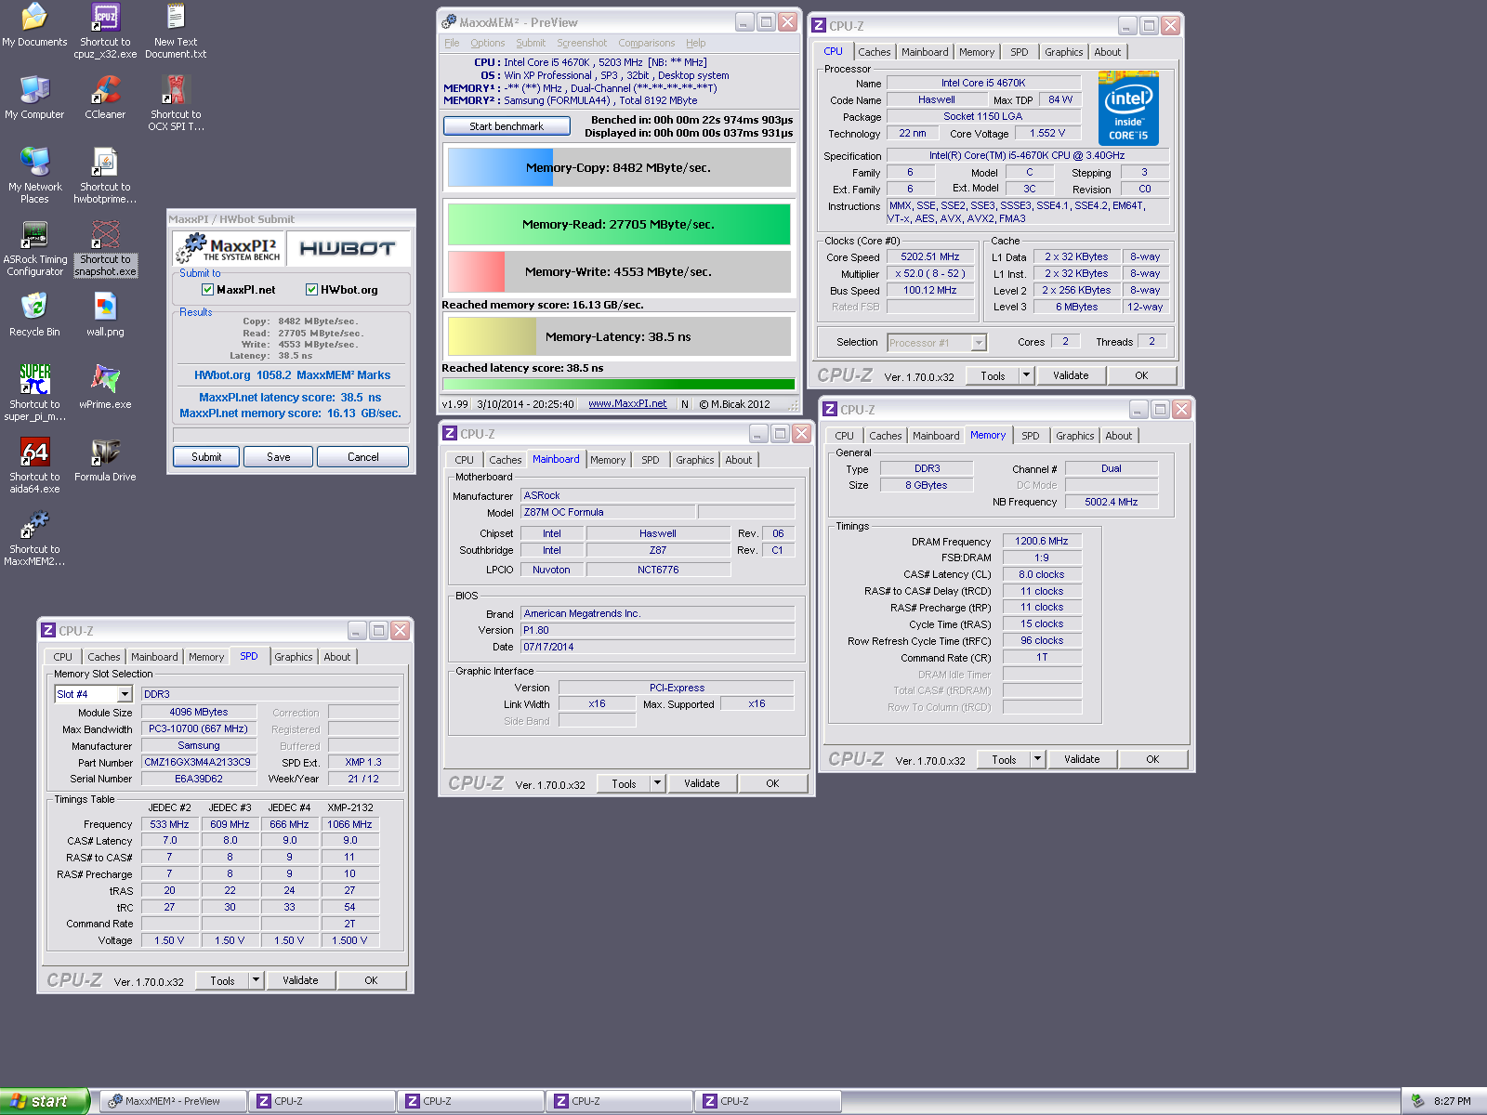Launch the CCleaner desktop icon

tap(105, 98)
